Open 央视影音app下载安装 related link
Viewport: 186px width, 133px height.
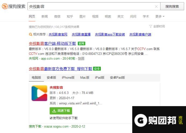click(x=110, y=34)
